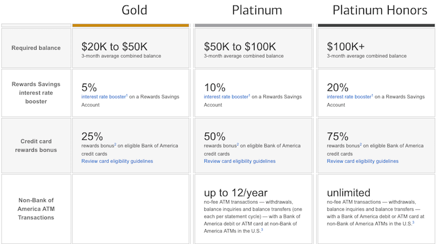Click the Credit card rewards bonus label
Screen dimensions: 437x244
[36, 145]
